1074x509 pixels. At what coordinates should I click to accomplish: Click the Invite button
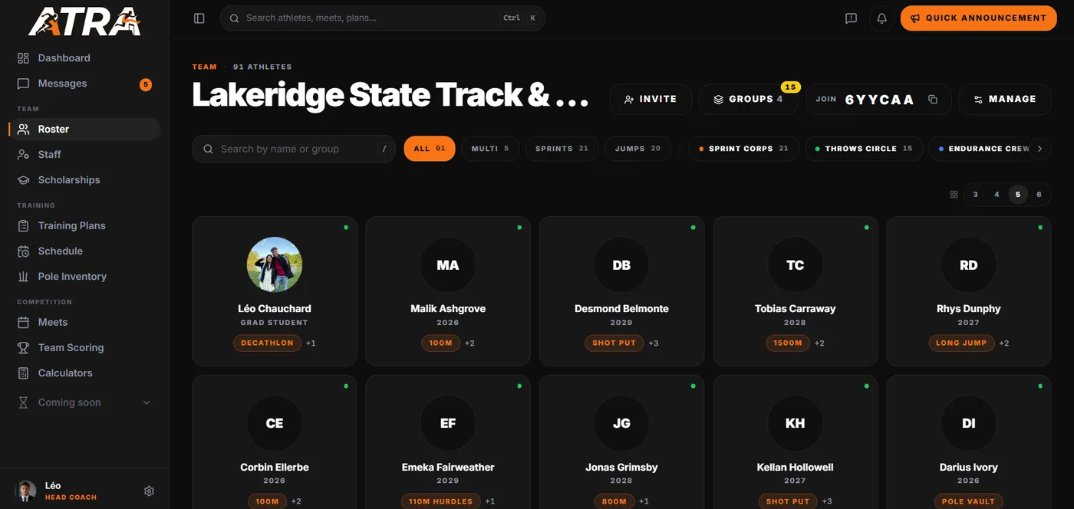[x=651, y=100]
